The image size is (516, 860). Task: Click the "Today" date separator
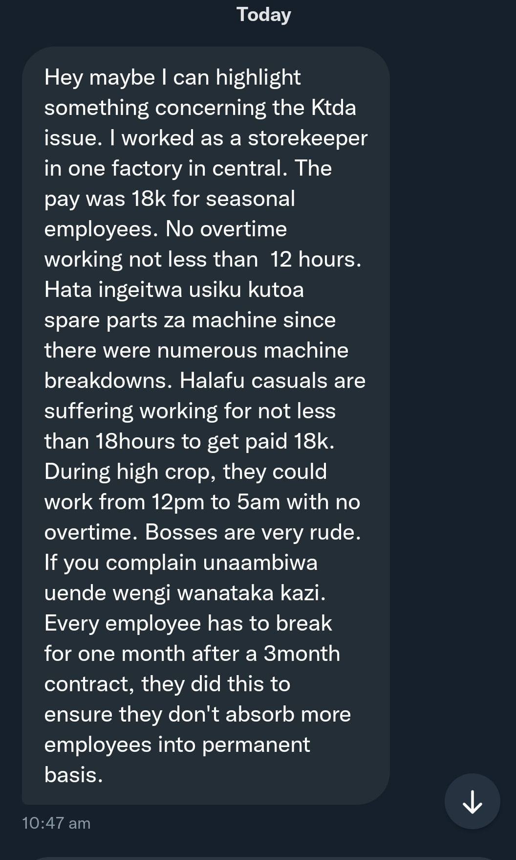tap(263, 14)
